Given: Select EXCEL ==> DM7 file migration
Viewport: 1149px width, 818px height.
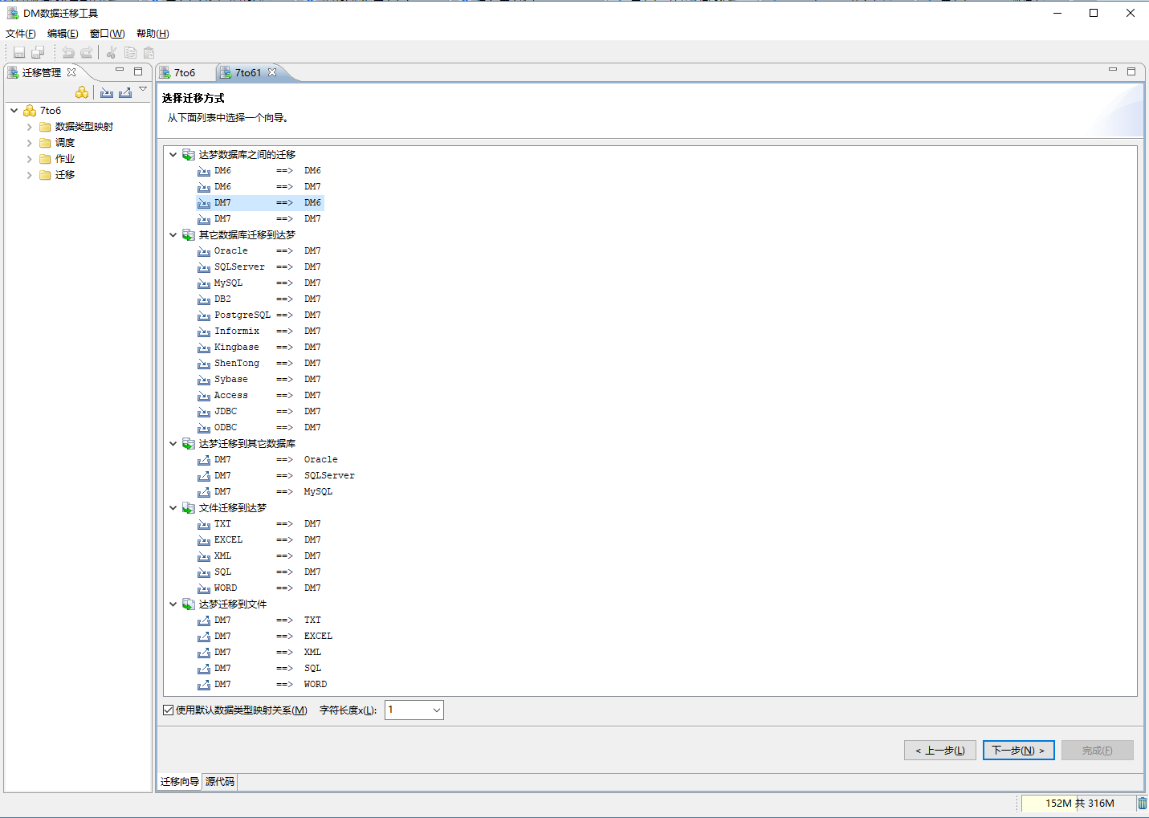Looking at the screenshot, I should tap(259, 540).
